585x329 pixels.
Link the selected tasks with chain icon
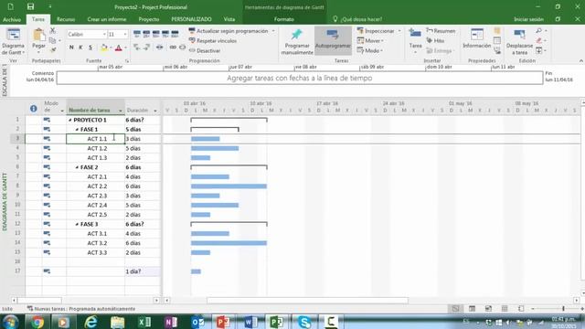coord(173,48)
